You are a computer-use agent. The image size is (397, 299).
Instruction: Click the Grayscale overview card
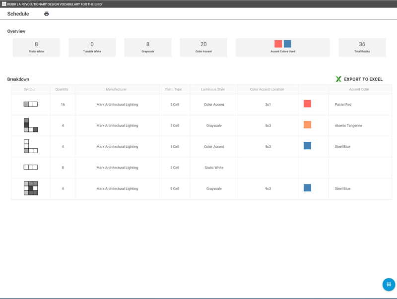click(147, 47)
